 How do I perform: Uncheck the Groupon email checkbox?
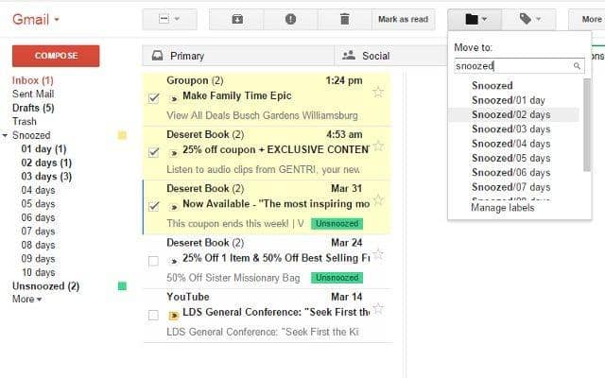(x=153, y=97)
